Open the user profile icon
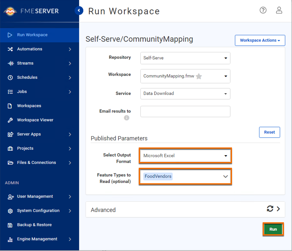Viewport: 292px width, 251px height. 279,10
